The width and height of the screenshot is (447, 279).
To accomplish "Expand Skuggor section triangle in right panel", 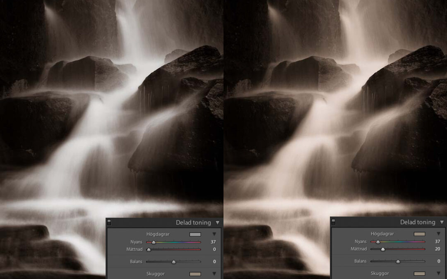I will click(x=438, y=273).
